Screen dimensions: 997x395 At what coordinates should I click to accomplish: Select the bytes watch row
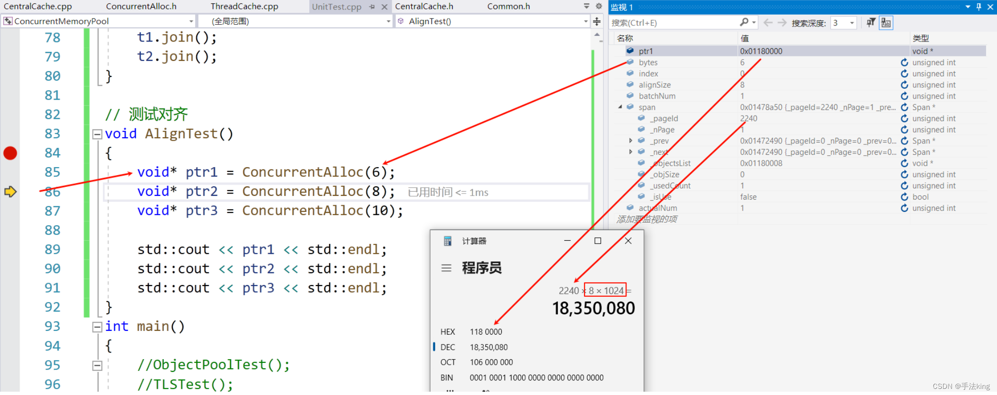[x=801, y=62]
